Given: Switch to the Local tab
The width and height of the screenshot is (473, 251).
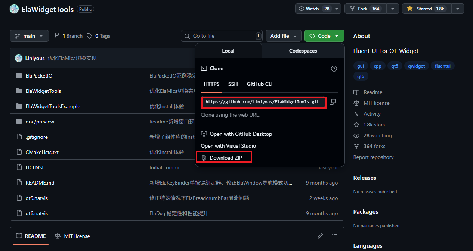Looking at the screenshot, I should point(228,51).
